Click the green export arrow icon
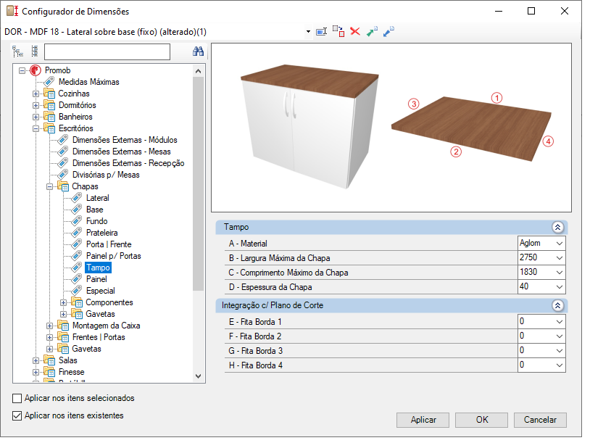The height and width of the screenshot is (443, 590). [x=372, y=31]
